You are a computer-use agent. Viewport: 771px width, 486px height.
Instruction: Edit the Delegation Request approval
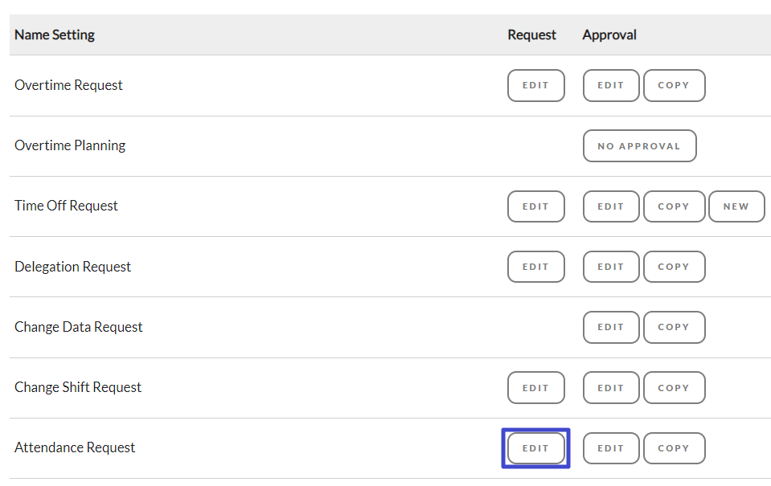[611, 267]
